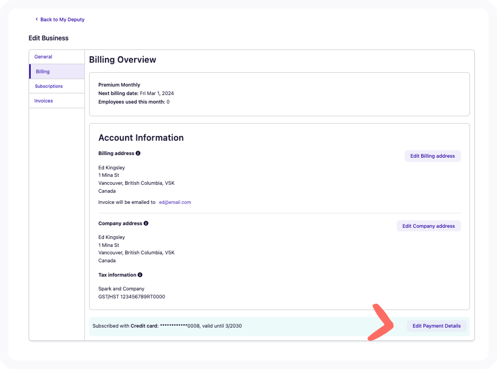Click the Account Information section heading
Image resolution: width=497 pixels, height=369 pixels.
[141, 138]
